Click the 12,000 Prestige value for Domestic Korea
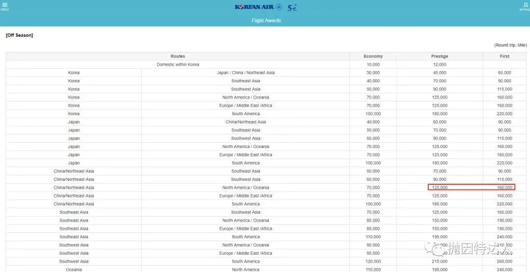The height and width of the screenshot is (272, 530). click(x=439, y=65)
